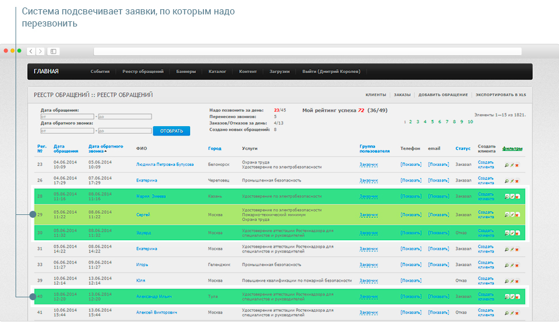Click ДОБАВИТЬ ОБРАЩЕНИЕ
This screenshot has height=329, width=559.
pos(443,95)
